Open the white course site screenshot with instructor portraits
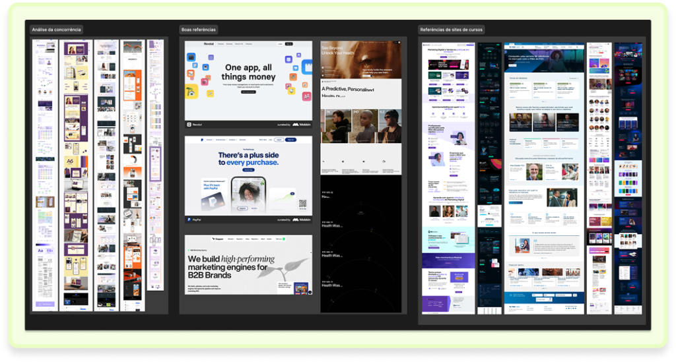The height and width of the screenshot is (362, 676). click(x=599, y=178)
